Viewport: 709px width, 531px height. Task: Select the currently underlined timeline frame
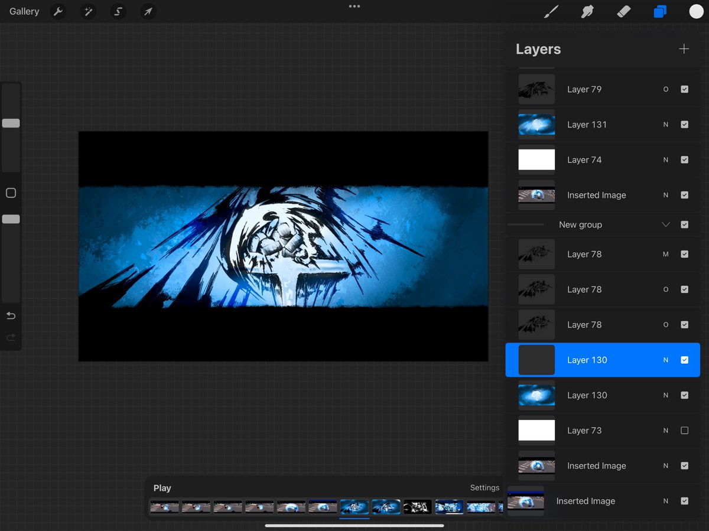coord(354,507)
